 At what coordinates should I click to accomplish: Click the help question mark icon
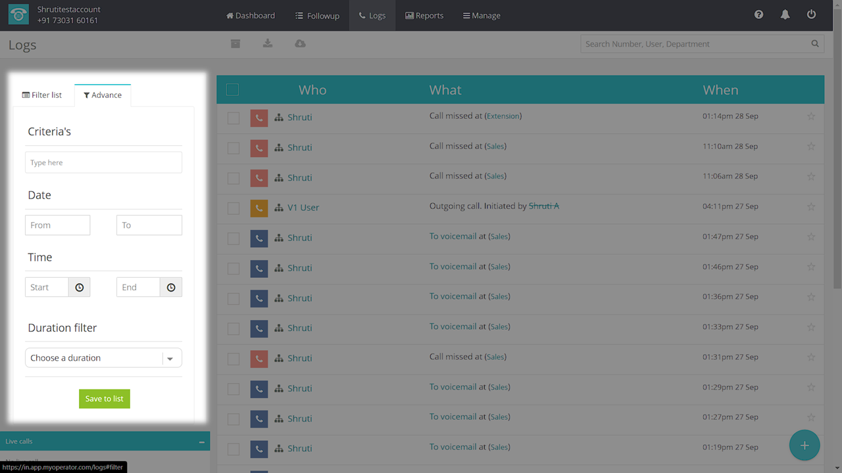point(758,14)
